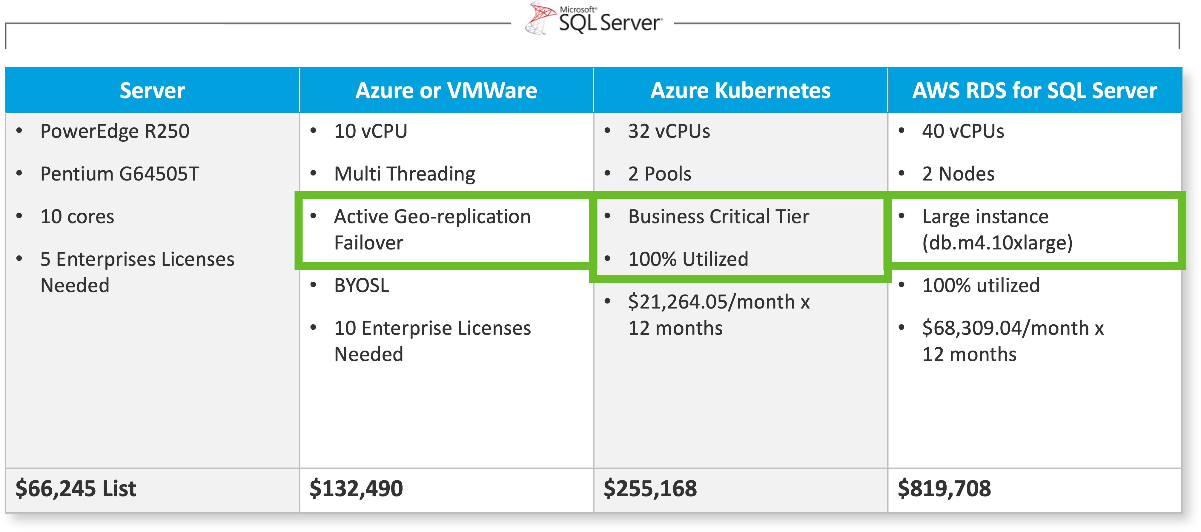The image size is (1201, 532).
Task: Select the highlighted Business Critical Tier entry
Action: pyautogui.click(x=718, y=217)
